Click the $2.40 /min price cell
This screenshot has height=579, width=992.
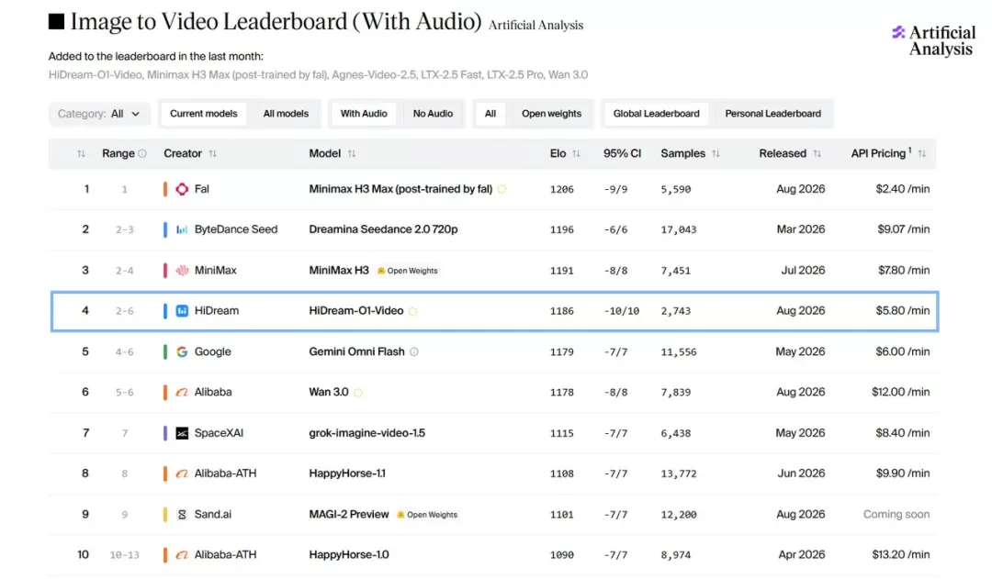(902, 189)
